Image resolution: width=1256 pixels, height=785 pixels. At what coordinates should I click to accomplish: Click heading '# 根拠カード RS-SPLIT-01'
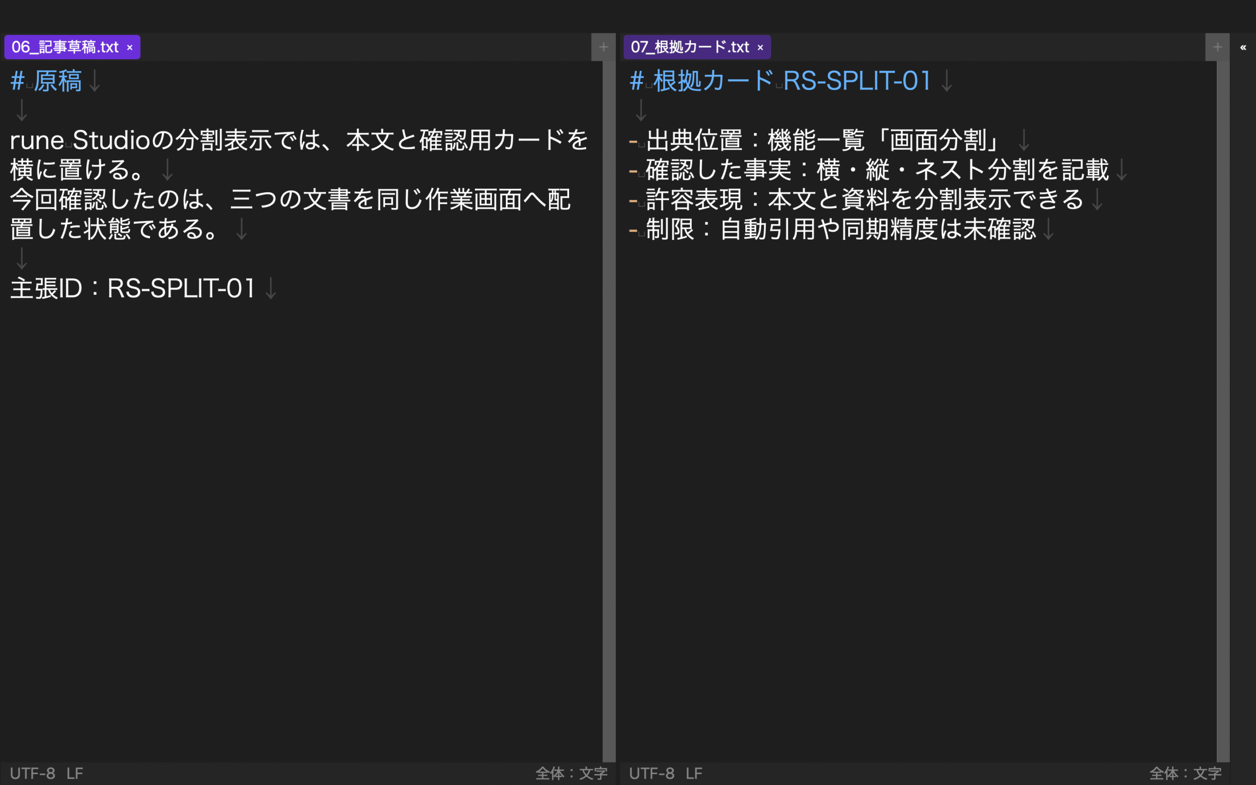point(780,81)
